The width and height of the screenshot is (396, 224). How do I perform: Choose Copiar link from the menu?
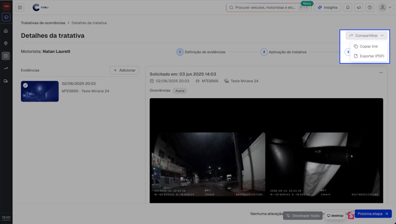[369, 47]
